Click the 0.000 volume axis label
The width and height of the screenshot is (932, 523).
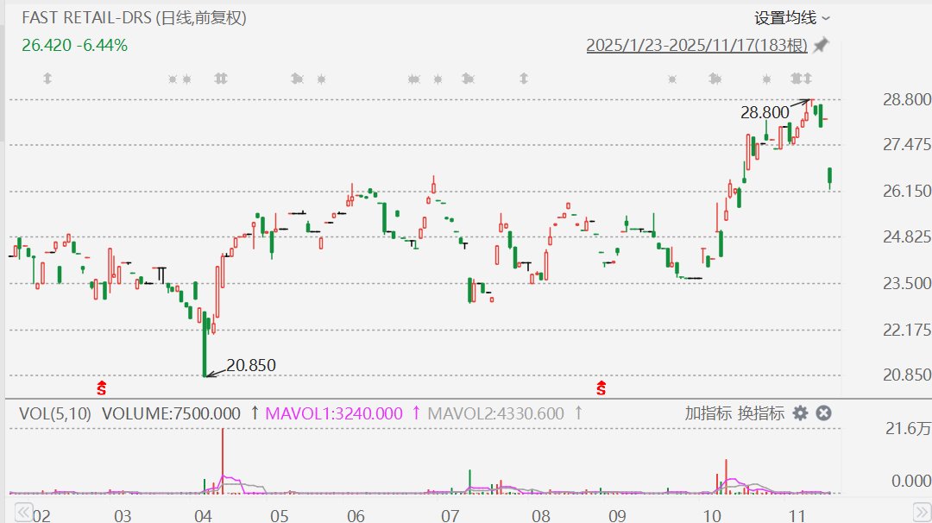910,480
